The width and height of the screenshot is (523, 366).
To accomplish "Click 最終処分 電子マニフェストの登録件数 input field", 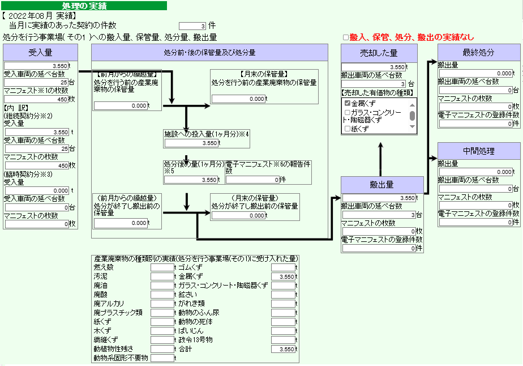I will pos(476,124).
